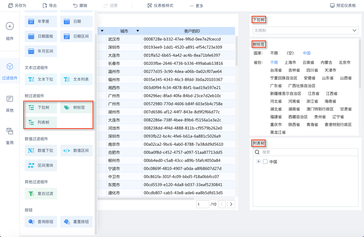This screenshot has height=237, width=364.
Task: Pick the 日期区间 date range component
Action: pyautogui.click(x=76, y=36)
